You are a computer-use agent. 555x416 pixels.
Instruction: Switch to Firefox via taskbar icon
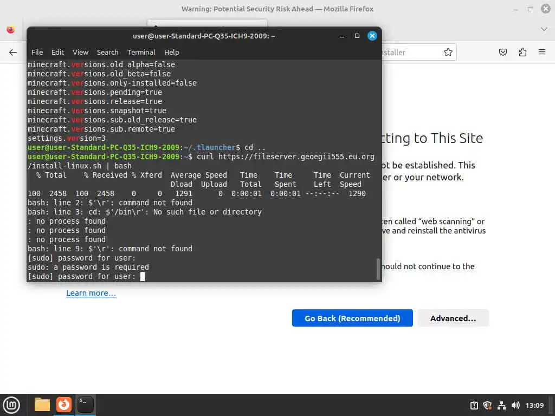[x=64, y=405]
